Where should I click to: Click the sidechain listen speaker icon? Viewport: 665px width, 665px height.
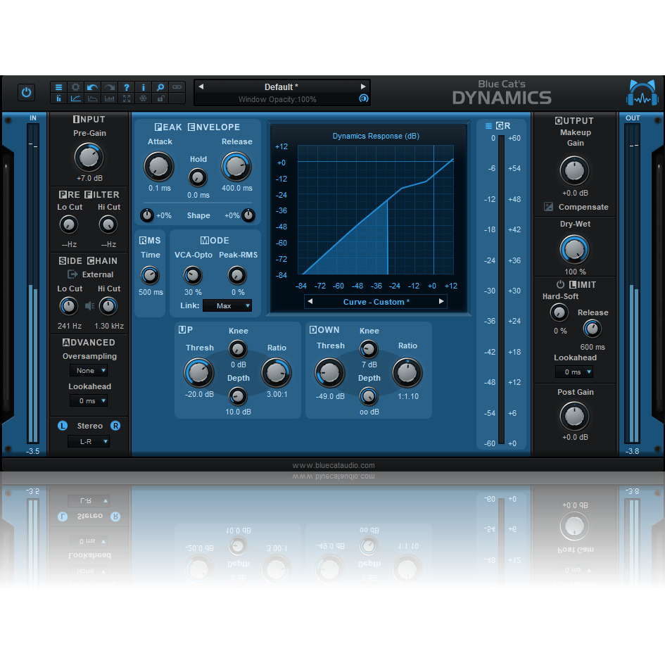tap(88, 305)
